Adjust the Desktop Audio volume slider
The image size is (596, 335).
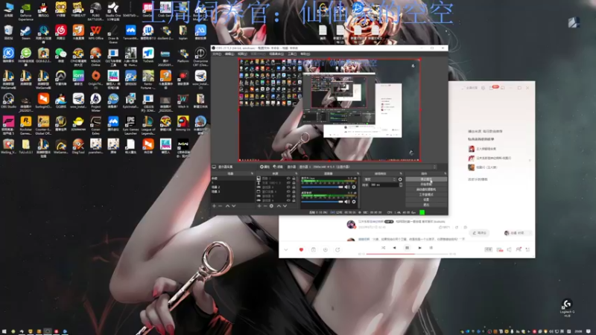(x=323, y=202)
